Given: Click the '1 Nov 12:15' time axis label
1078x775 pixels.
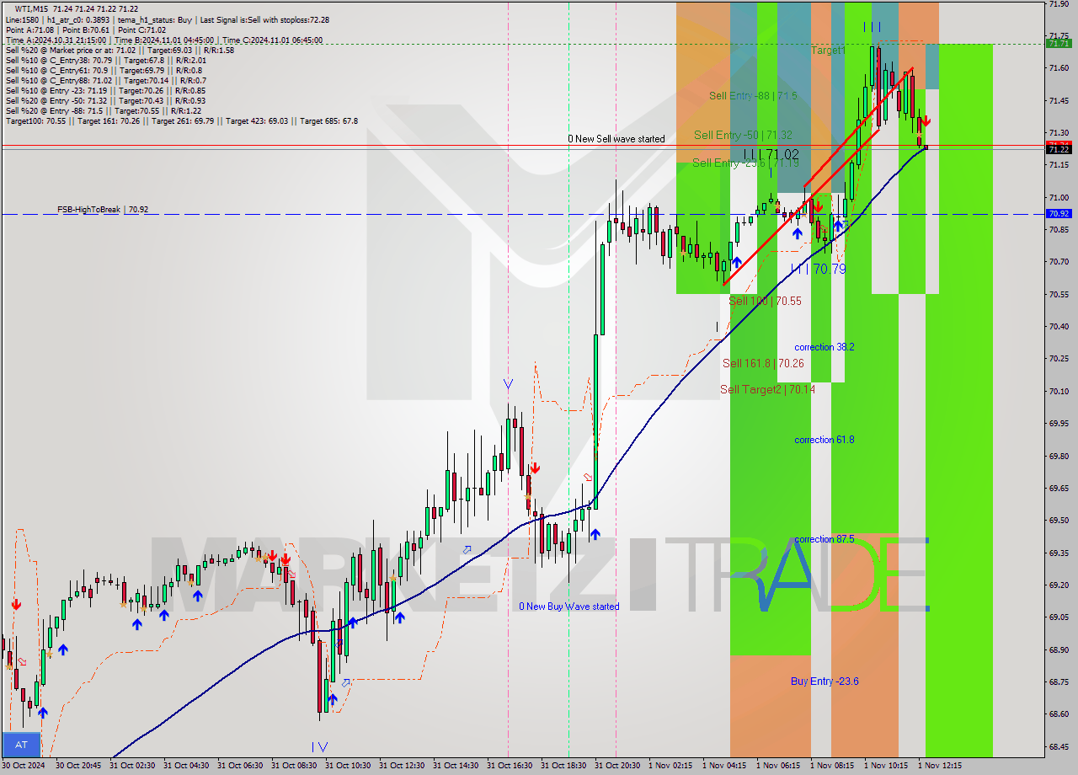Looking at the screenshot, I should 940,766.
